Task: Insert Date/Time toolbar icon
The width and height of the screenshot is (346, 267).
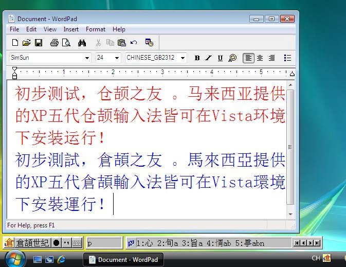Action: [149, 43]
